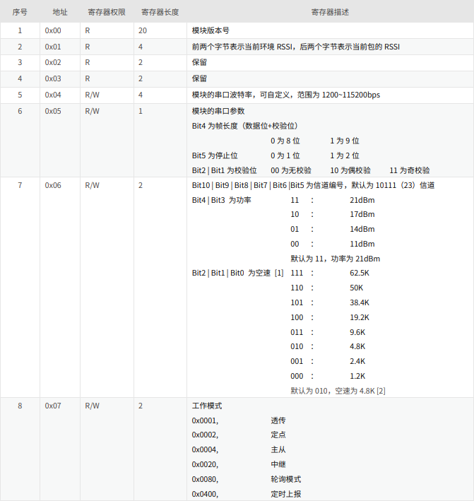Click the RSSI description in row 2
474x501 pixels.
pos(296,47)
